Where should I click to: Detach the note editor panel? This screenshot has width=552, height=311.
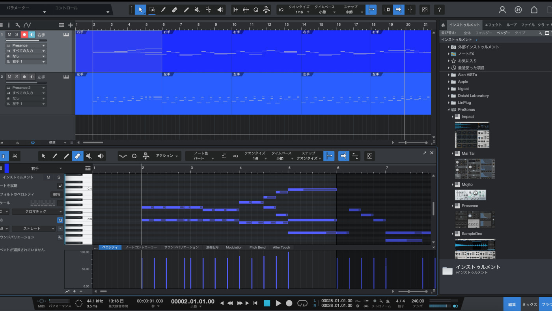point(425,153)
